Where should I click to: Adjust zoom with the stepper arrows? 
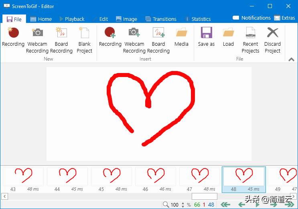click(183, 205)
